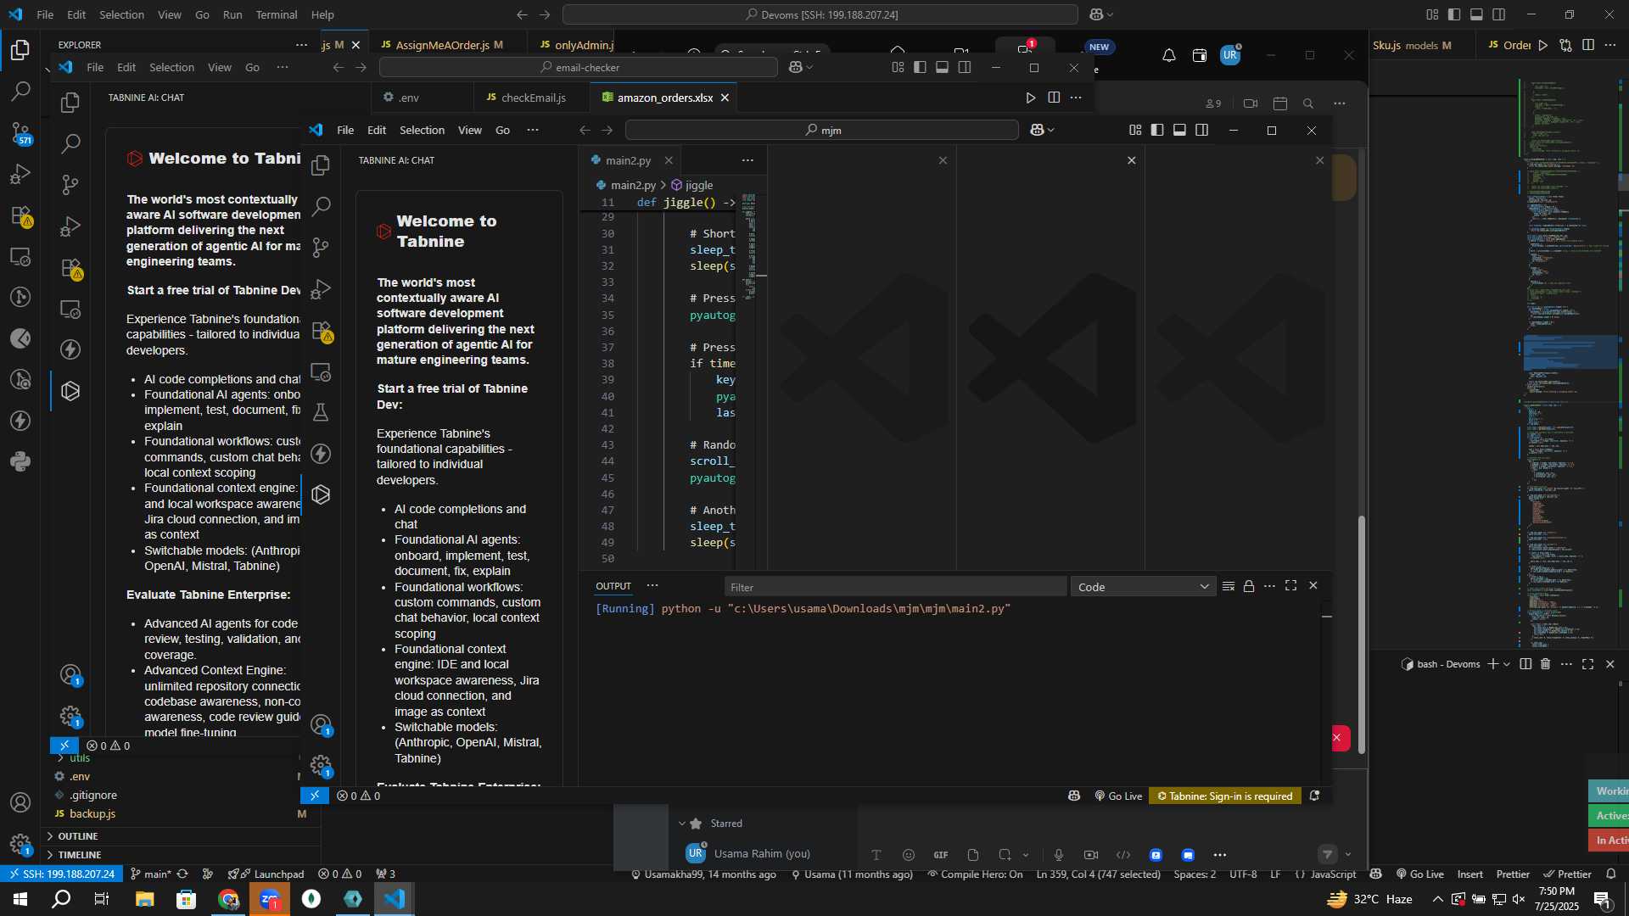Toggle Output scroll lock

(x=1249, y=586)
